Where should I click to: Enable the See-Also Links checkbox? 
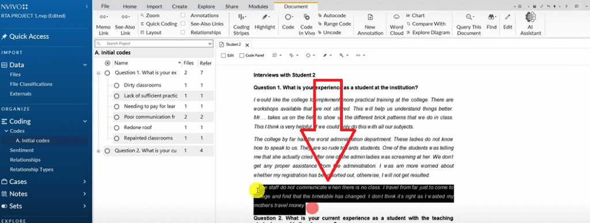[183, 24]
